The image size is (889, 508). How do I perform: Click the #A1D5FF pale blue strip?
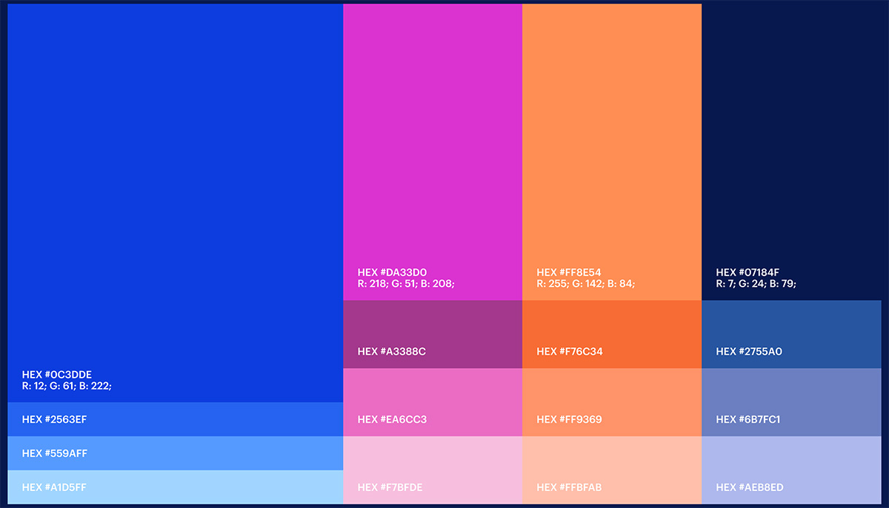[x=175, y=487]
